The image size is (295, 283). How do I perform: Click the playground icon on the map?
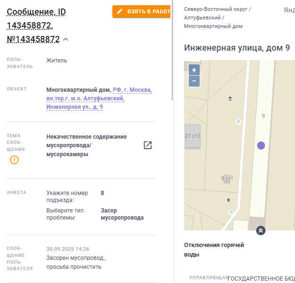(230, 98)
